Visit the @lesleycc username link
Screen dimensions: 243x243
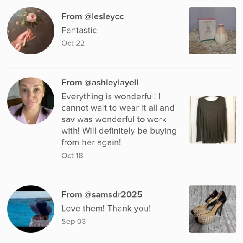(x=104, y=17)
